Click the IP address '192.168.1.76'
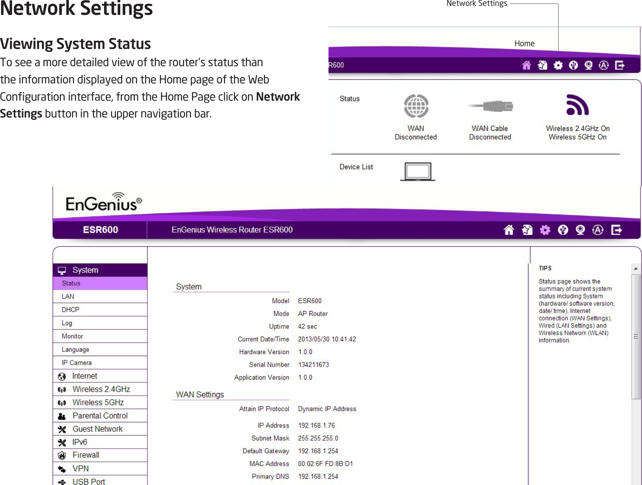The width and height of the screenshot is (642, 485). 316,425
